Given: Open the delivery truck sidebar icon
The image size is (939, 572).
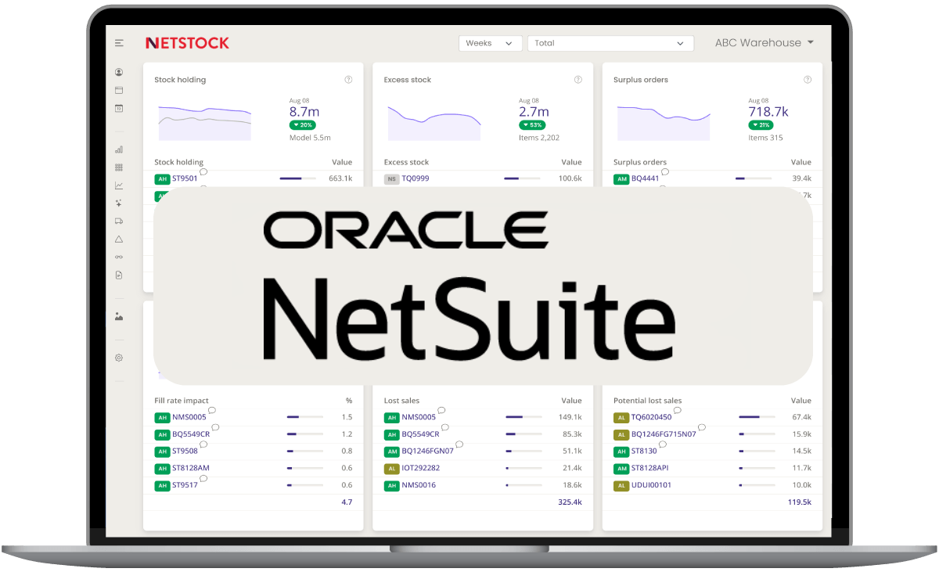Looking at the screenshot, I should 119,221.
